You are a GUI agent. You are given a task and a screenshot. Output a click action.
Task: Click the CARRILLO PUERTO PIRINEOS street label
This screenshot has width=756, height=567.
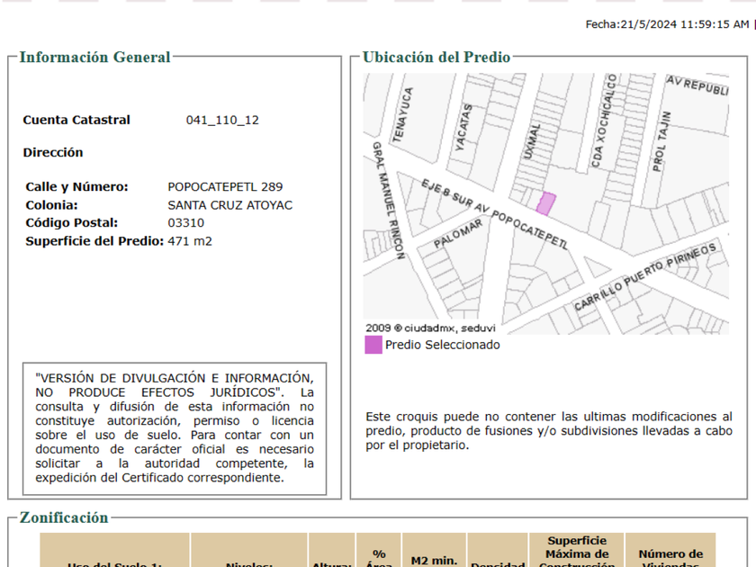[645, 277]
